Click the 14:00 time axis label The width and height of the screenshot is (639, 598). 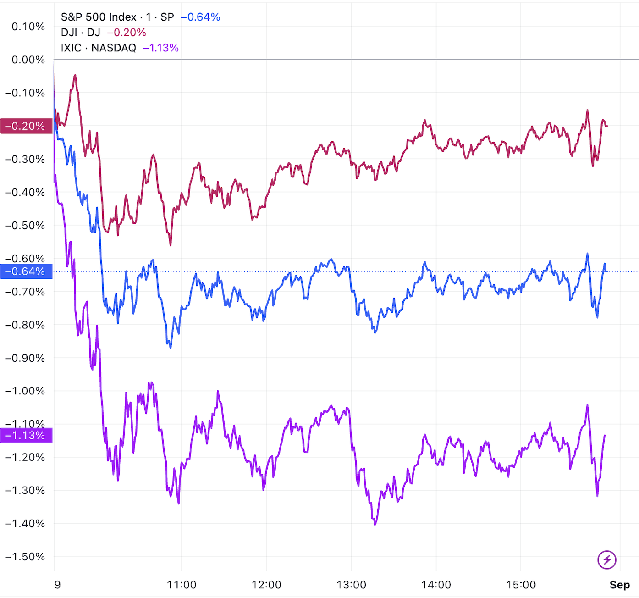436,585
